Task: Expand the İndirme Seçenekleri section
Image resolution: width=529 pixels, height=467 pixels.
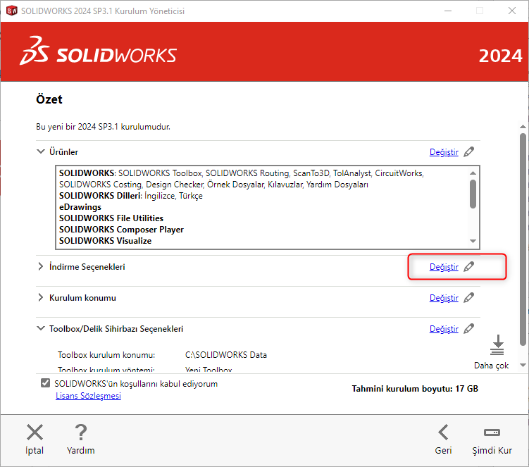Action: 40,266
